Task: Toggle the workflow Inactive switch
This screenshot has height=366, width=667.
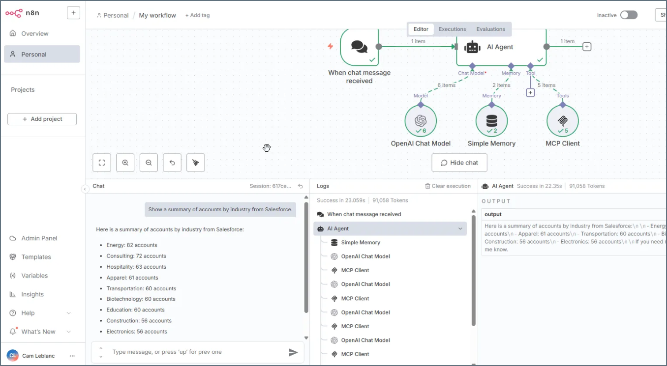Action: coord(629,15)
